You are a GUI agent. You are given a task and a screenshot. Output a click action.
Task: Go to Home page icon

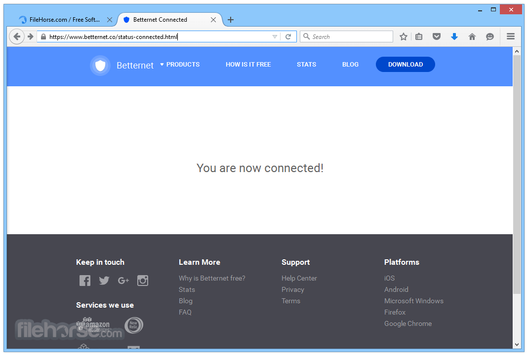472,36
